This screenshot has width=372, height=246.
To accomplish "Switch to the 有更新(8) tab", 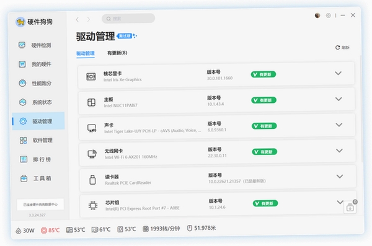I will click(x=117, y=53).
